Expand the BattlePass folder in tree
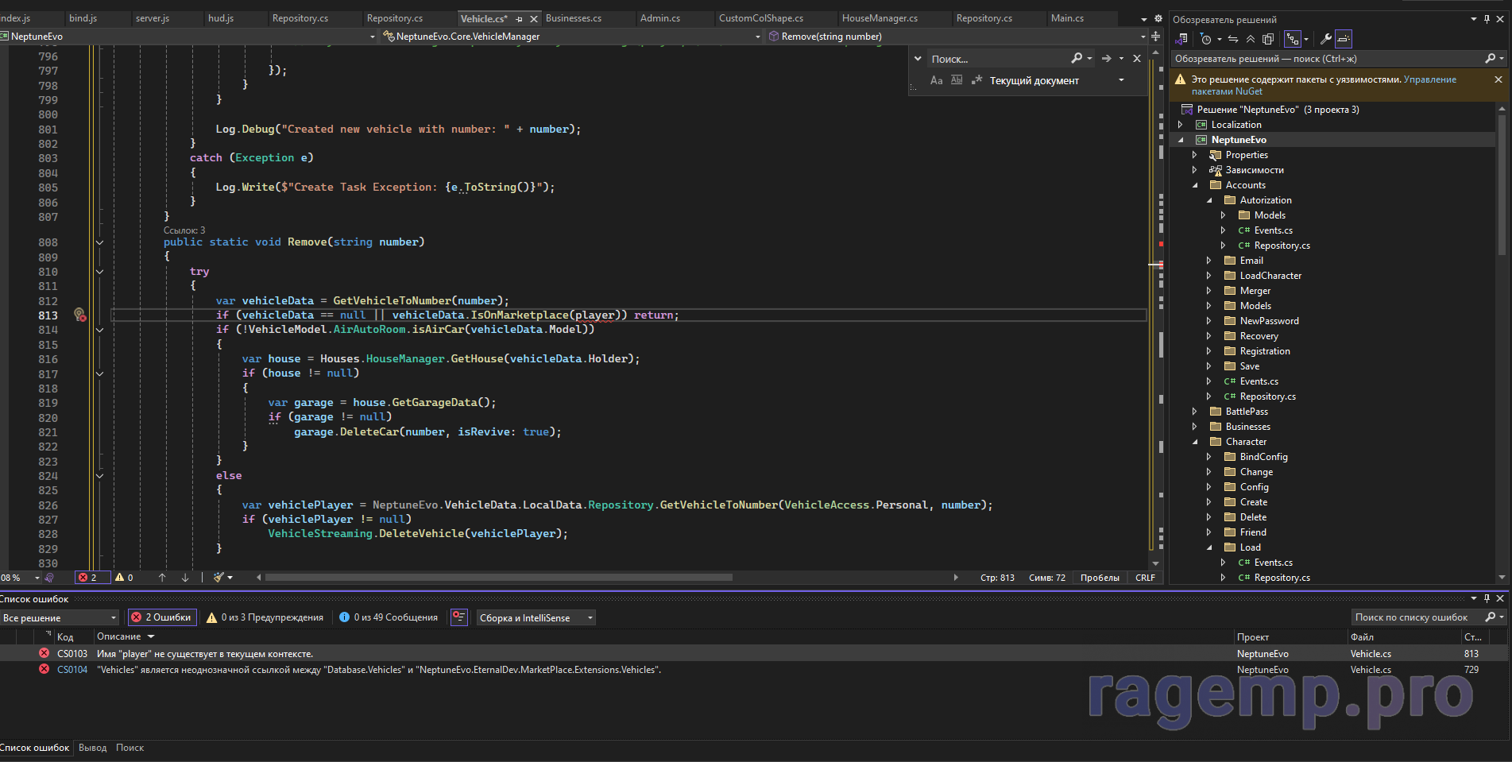 click(1194, 412)
